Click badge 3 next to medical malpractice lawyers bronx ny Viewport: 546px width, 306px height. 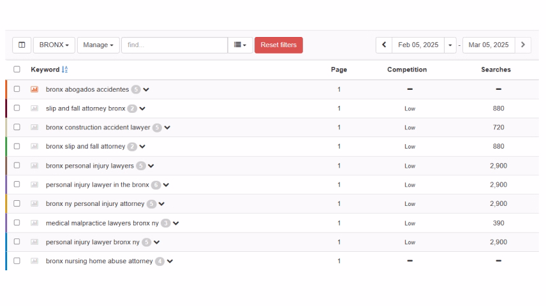[166, 223]
